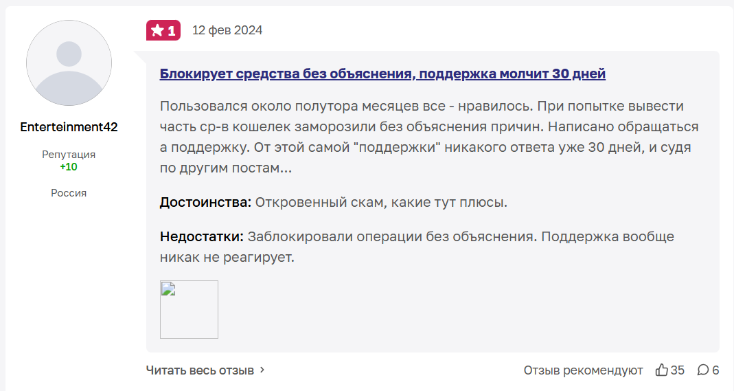The width and height of the screenshot is (734, 391).
Task: Click the chevron after Читать весь отзыв
Action: [x=262, y=370]
